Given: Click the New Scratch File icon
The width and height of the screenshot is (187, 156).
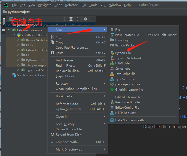Looking at the screenshot, I should (112, 35).
